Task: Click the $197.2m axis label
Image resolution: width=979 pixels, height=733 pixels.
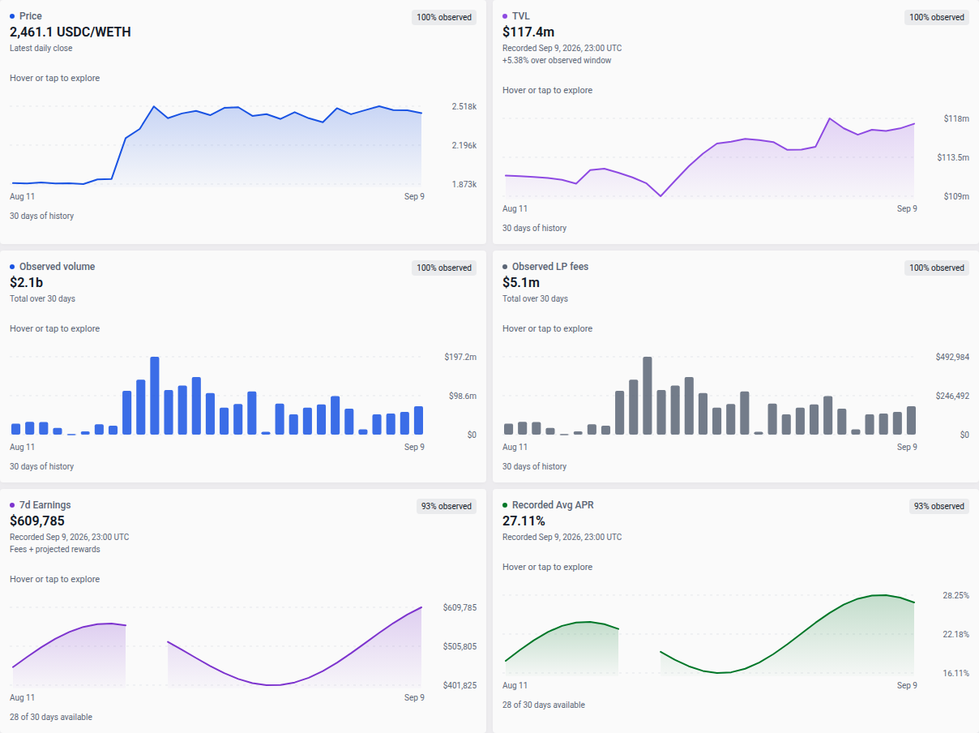Action: click(460, 358)
